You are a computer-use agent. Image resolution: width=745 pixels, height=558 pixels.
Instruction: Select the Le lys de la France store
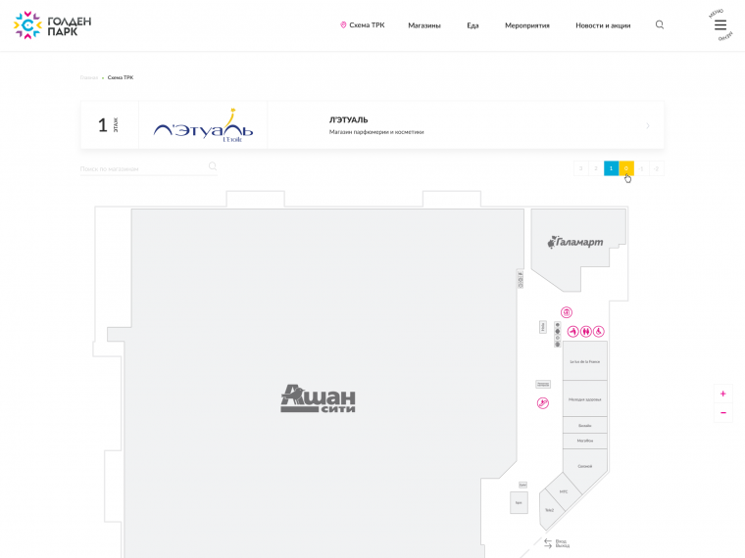585,360
